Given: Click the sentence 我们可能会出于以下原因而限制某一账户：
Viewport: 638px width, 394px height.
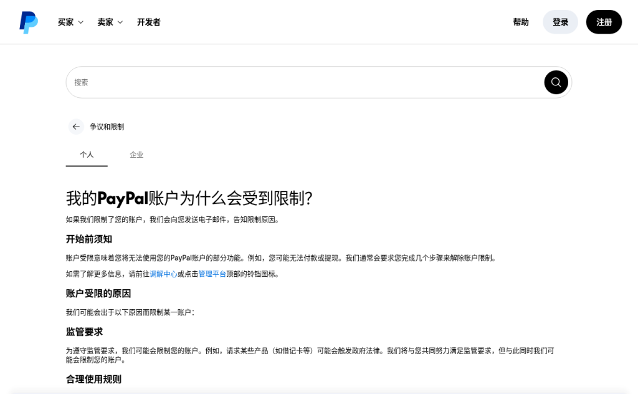Looking at the screenshot, I should click(131, 312).
